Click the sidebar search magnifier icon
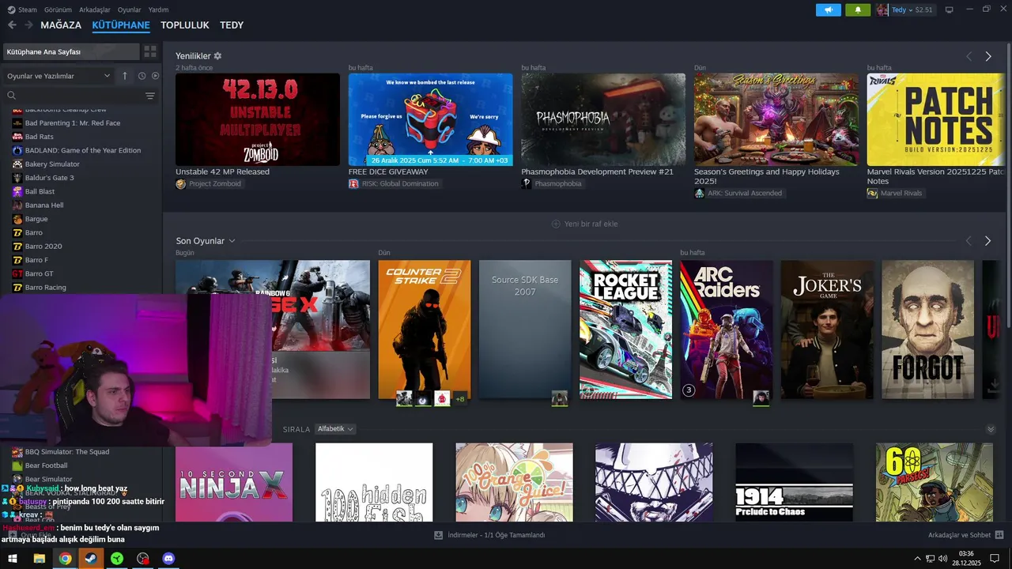Image resolution: width=1012 pixels, height=569 pixels. [x=12, y=96]
